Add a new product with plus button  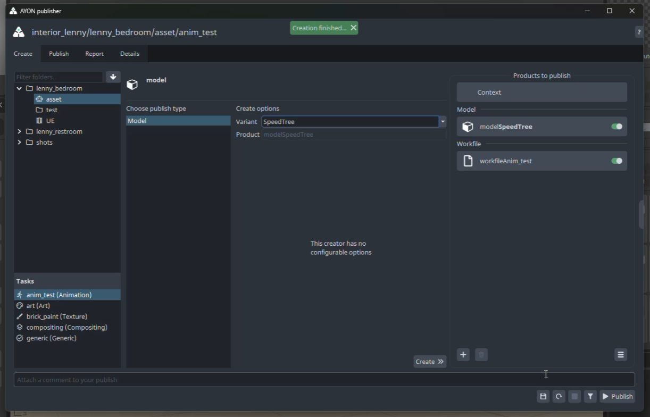click(463, 355)
